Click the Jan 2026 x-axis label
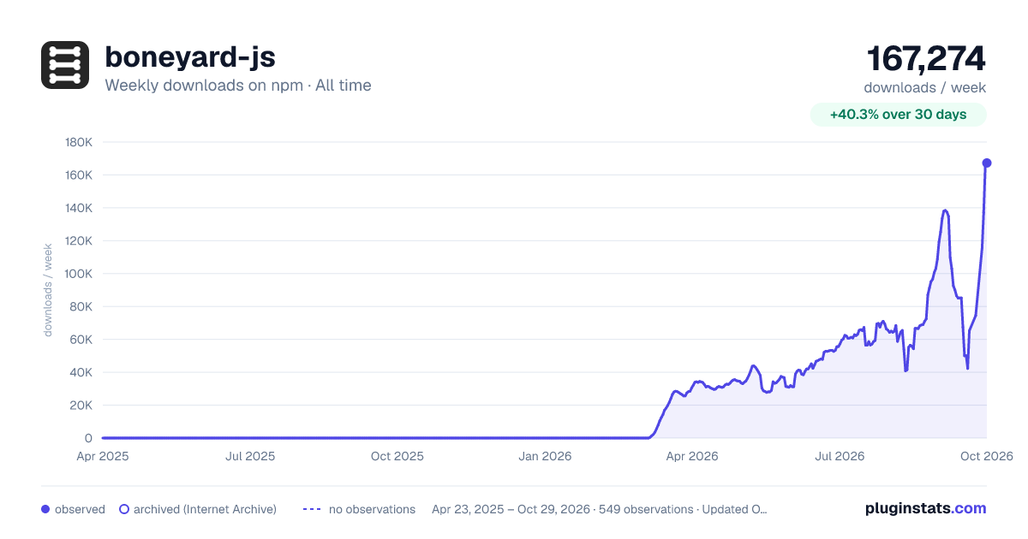Screen dimensions: 1028x539 pyautogui.click(x=546, y=456)
